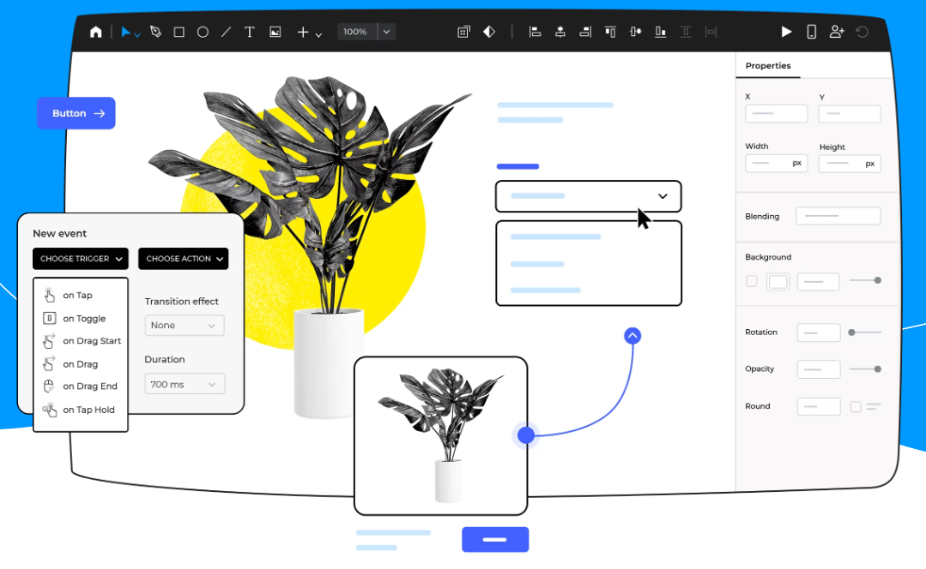Viewport: 926px width, 569px height.
Task: Select the Rectangle shape tool
Action: (179, 32)
